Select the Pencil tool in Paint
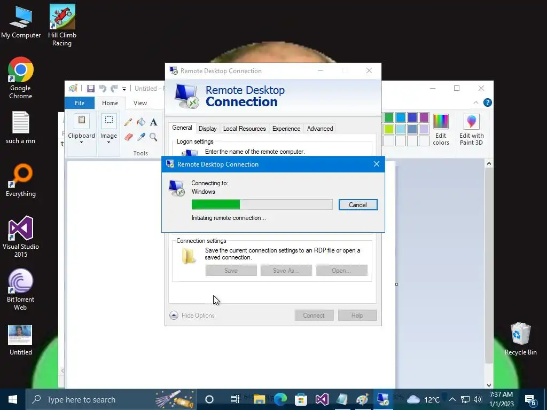 [128, 122]
